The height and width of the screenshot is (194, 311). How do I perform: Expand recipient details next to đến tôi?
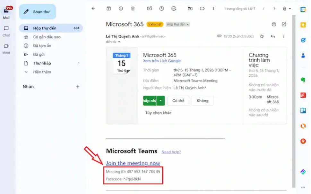tap(119, 42)
